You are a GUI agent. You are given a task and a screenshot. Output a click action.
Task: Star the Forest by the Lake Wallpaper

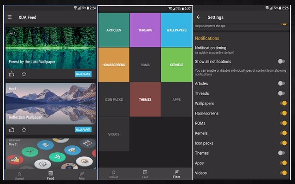24,74
